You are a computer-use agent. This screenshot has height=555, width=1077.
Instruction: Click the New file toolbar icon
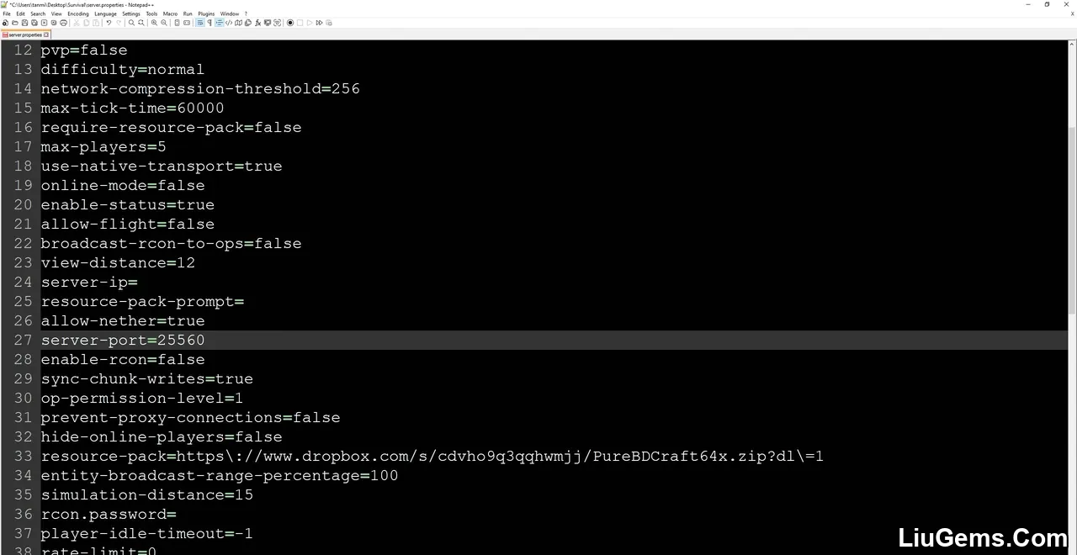5,23
